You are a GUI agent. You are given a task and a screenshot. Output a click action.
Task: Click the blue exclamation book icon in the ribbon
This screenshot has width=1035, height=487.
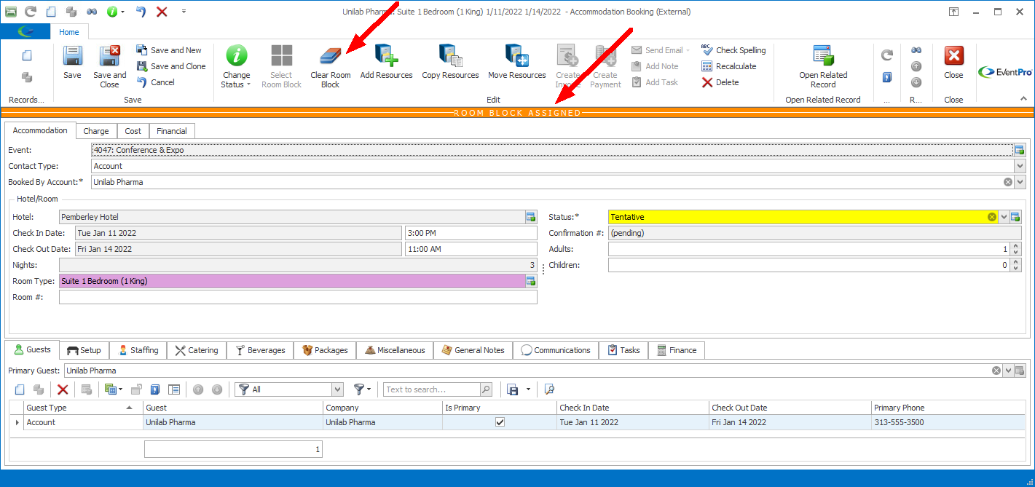[x=886, y=77]
